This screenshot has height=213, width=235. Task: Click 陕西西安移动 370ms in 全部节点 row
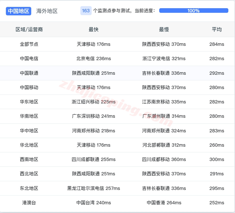click(x=164, y=44)
